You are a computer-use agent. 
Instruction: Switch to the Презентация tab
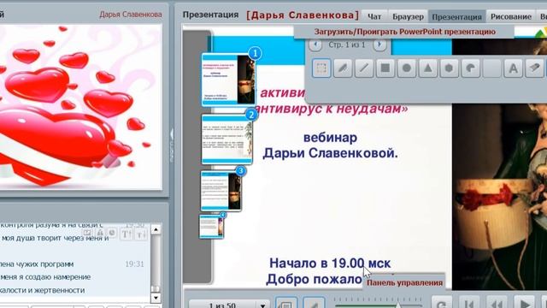456,16
